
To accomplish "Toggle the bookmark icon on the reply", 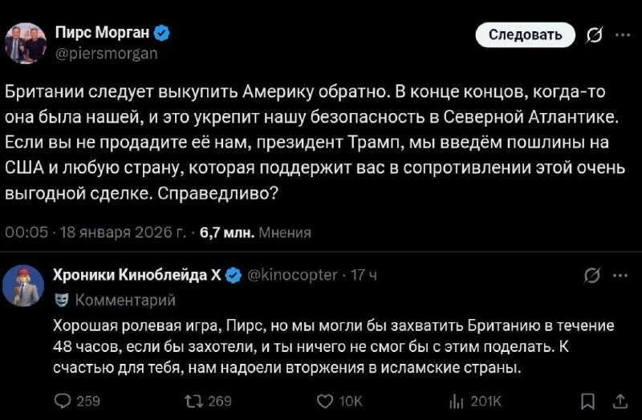I will click(x=587, y=401).
